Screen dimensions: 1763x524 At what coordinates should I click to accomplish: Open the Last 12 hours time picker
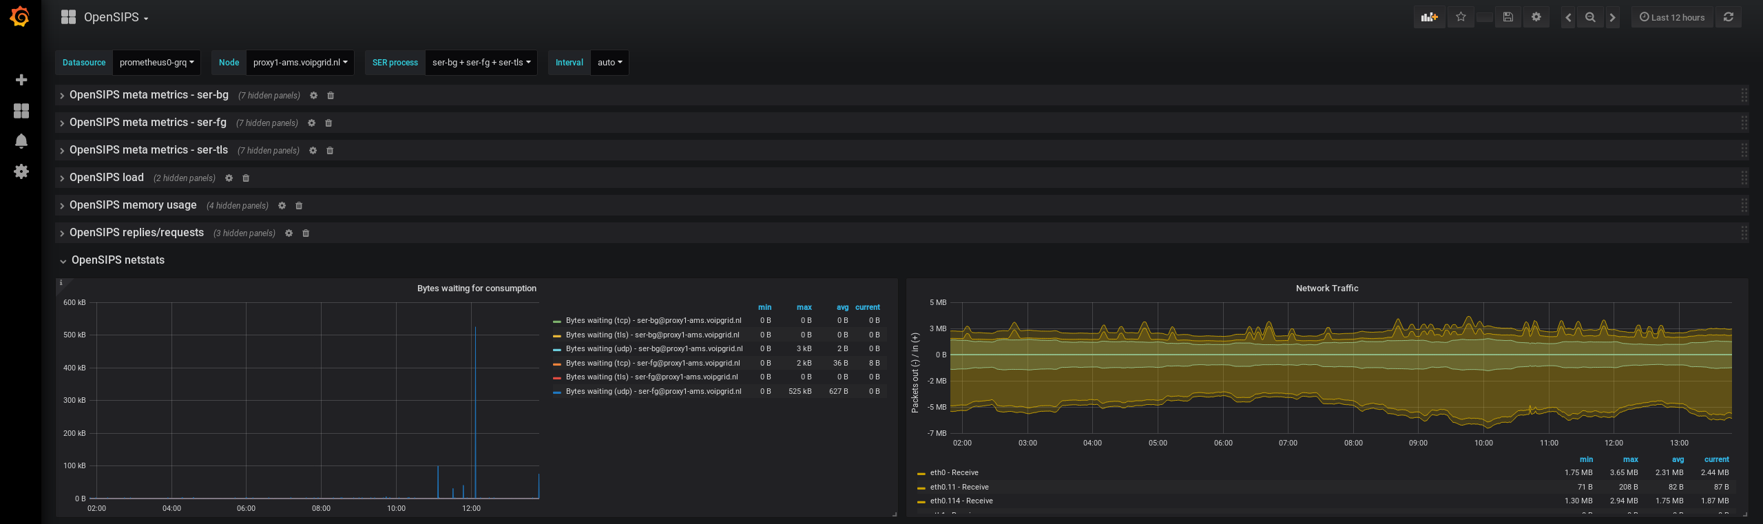click(x=1672, y=17)
